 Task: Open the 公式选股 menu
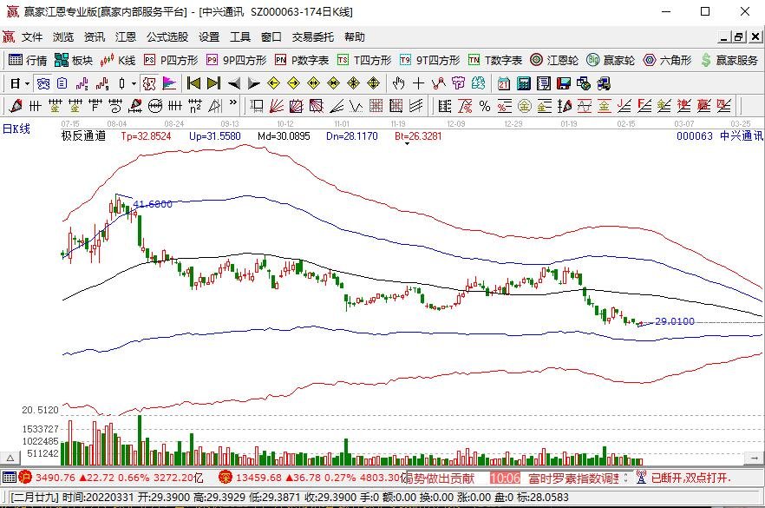pyautogui.click(x=167, y=37)
